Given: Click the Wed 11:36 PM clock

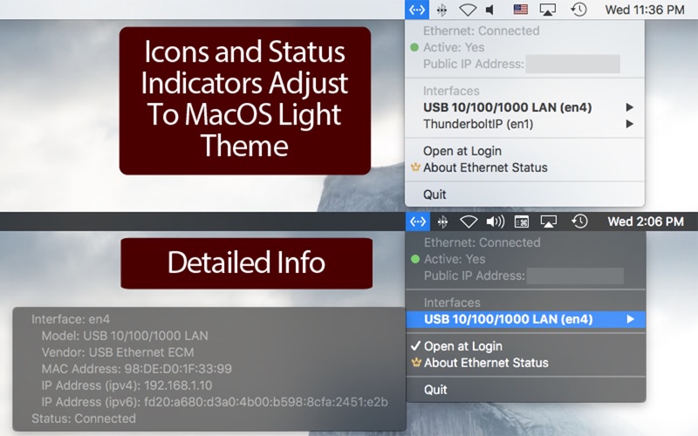Looking at the screenshot, I should tap(645, 10).
